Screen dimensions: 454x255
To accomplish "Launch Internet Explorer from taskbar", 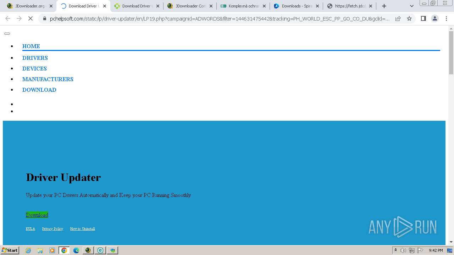I will (x=28, y=250).
